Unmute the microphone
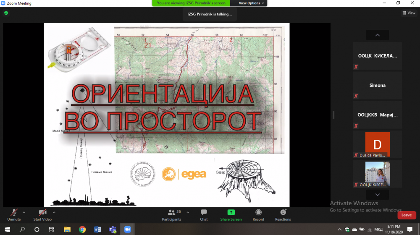The image size is (420, 235). tap(14, 215)
